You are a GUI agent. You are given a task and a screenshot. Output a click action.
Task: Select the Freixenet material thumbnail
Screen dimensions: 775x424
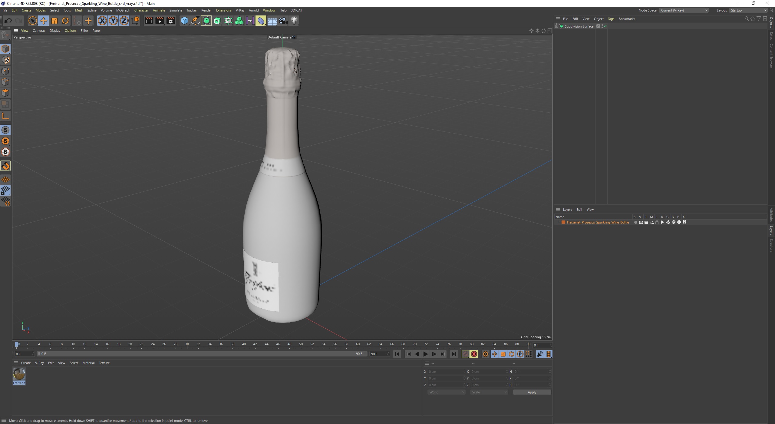coord(19,374)
